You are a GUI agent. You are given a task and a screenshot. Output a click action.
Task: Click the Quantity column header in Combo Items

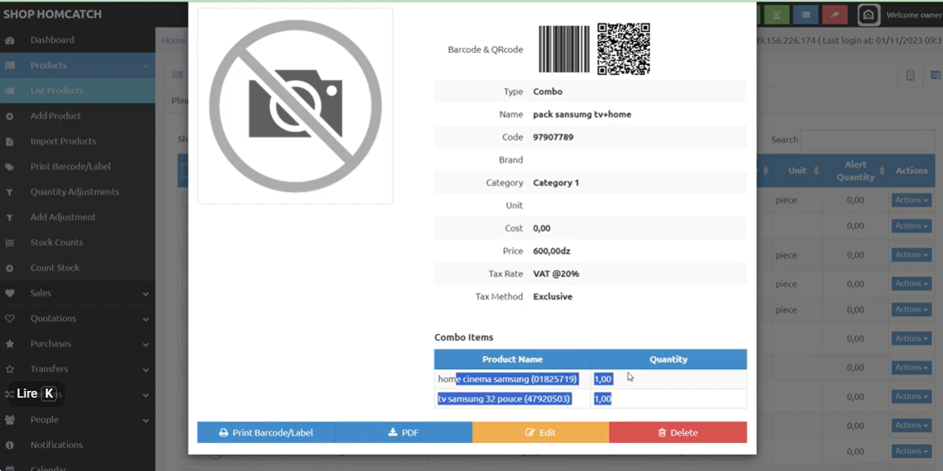click(x=668, y=359)
